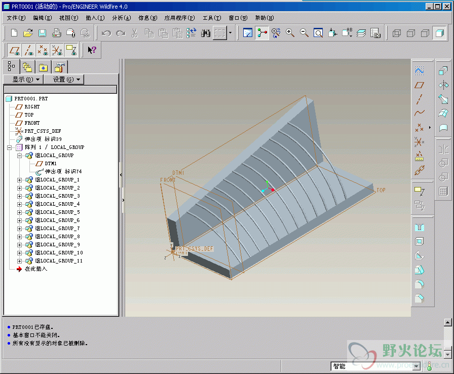Toggle annotation element display
Image resolution: width=454 pixels, height=374 pixels.
tap(71, 50)
